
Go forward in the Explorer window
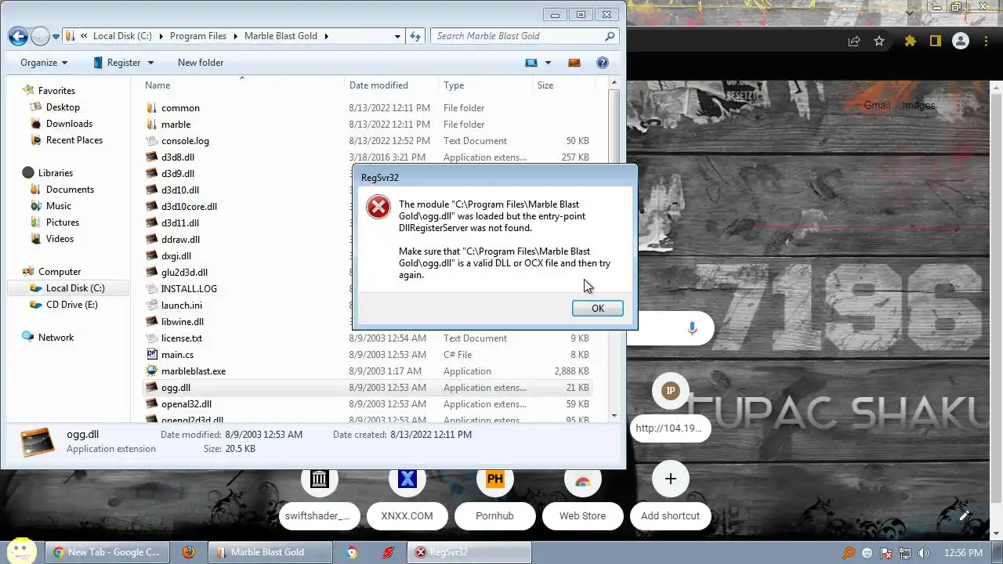pos(39,36)
